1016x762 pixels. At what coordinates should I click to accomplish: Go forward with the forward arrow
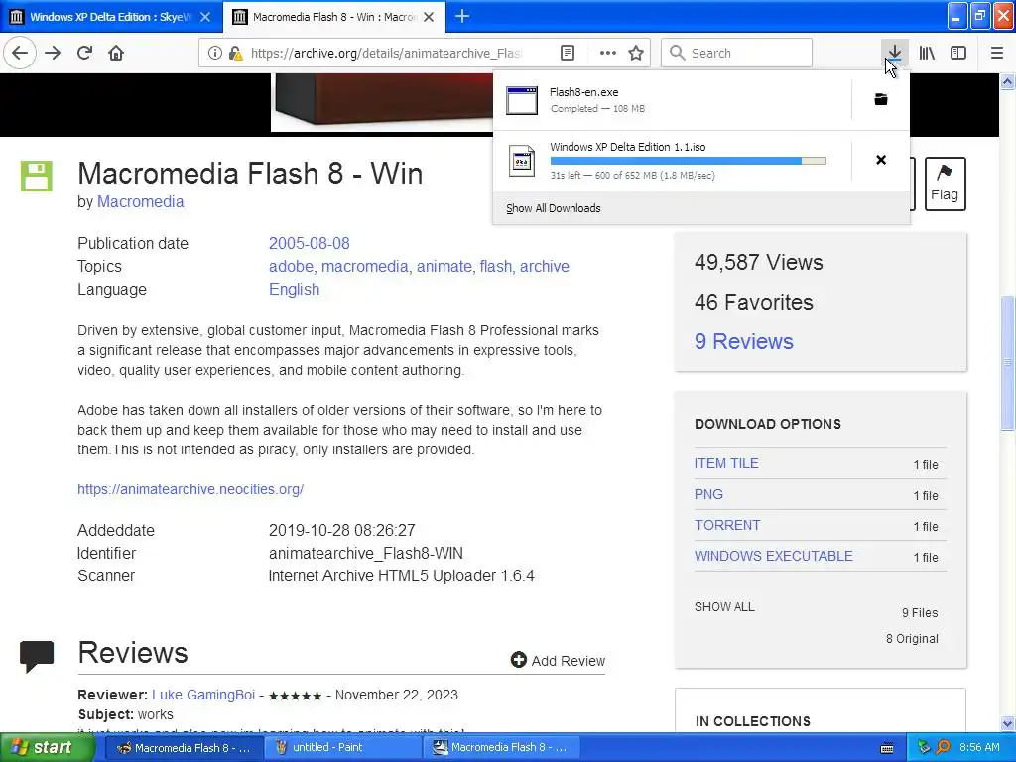[x=54, y=53]
